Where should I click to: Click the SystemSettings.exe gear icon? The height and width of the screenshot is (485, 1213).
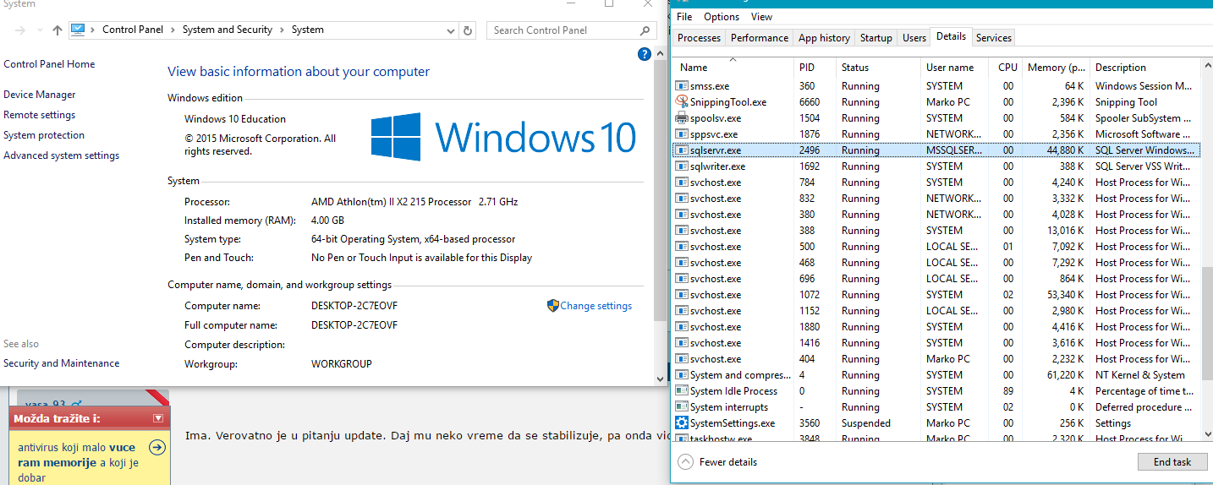(682, 423)
